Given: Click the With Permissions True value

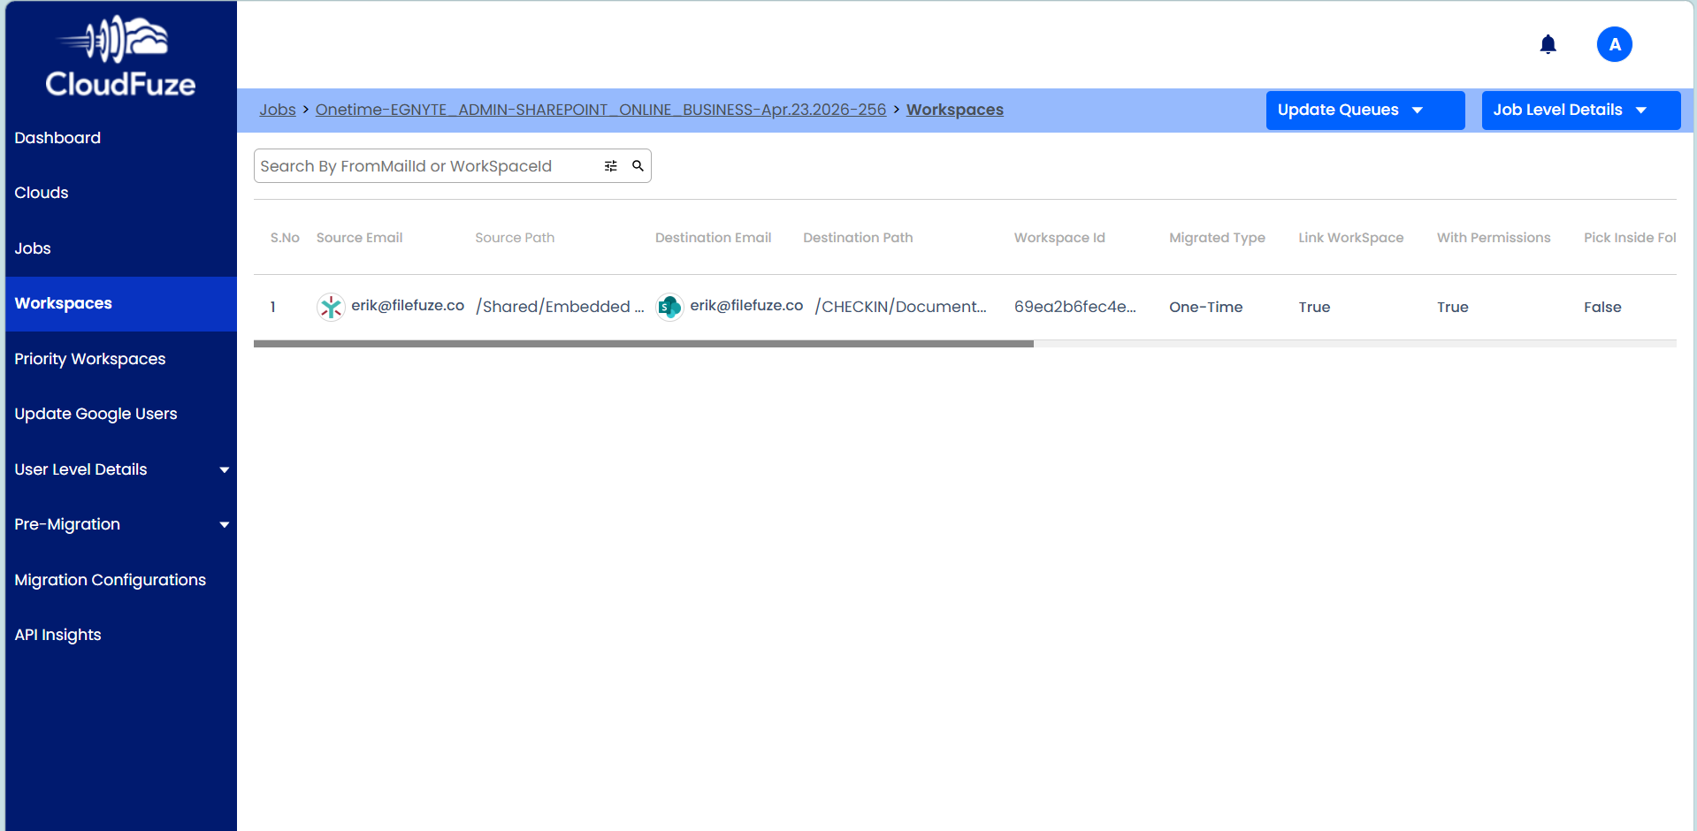Looking at the screenshot, I should pos(1452,307).
